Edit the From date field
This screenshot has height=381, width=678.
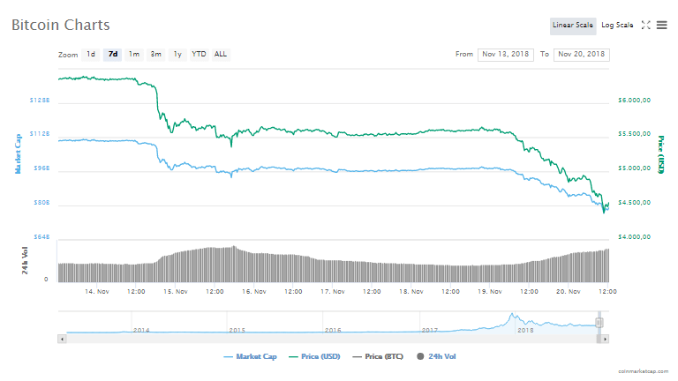click(506, 55)
